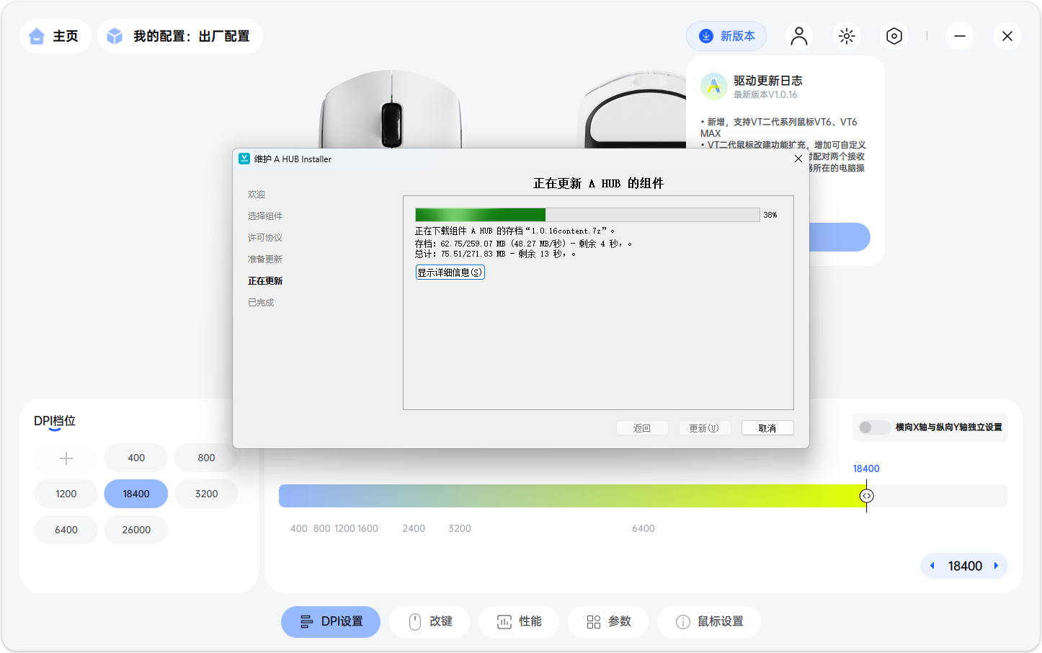Go to 主页 home tab
Viewport: 1042px width, 653px height.
55,35
